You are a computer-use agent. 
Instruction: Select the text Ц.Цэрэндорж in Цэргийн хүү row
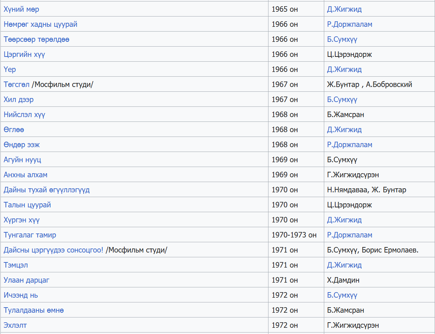pos(349,54)
